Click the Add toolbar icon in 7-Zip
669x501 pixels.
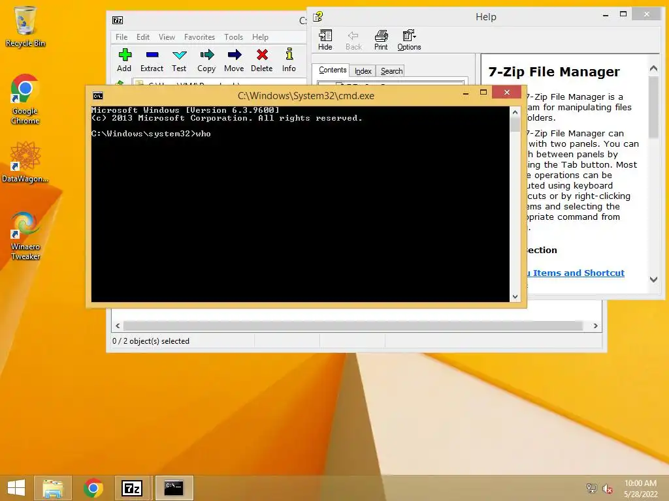click(x=124, y=60)
